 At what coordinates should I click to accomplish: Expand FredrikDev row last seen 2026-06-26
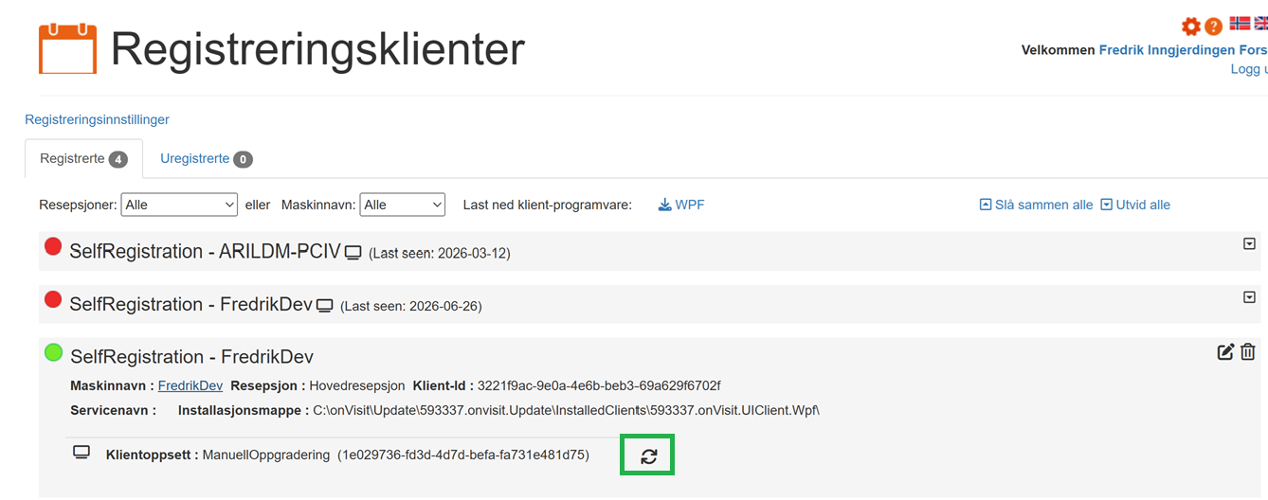1249,297
